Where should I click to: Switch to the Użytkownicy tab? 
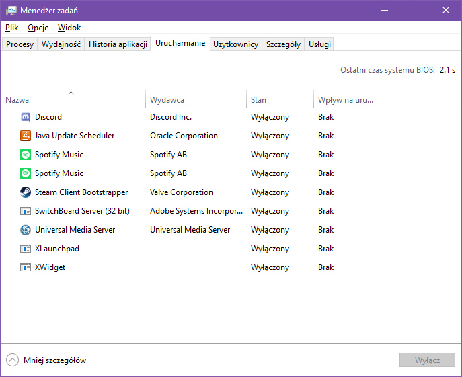[x=236, y=44]
